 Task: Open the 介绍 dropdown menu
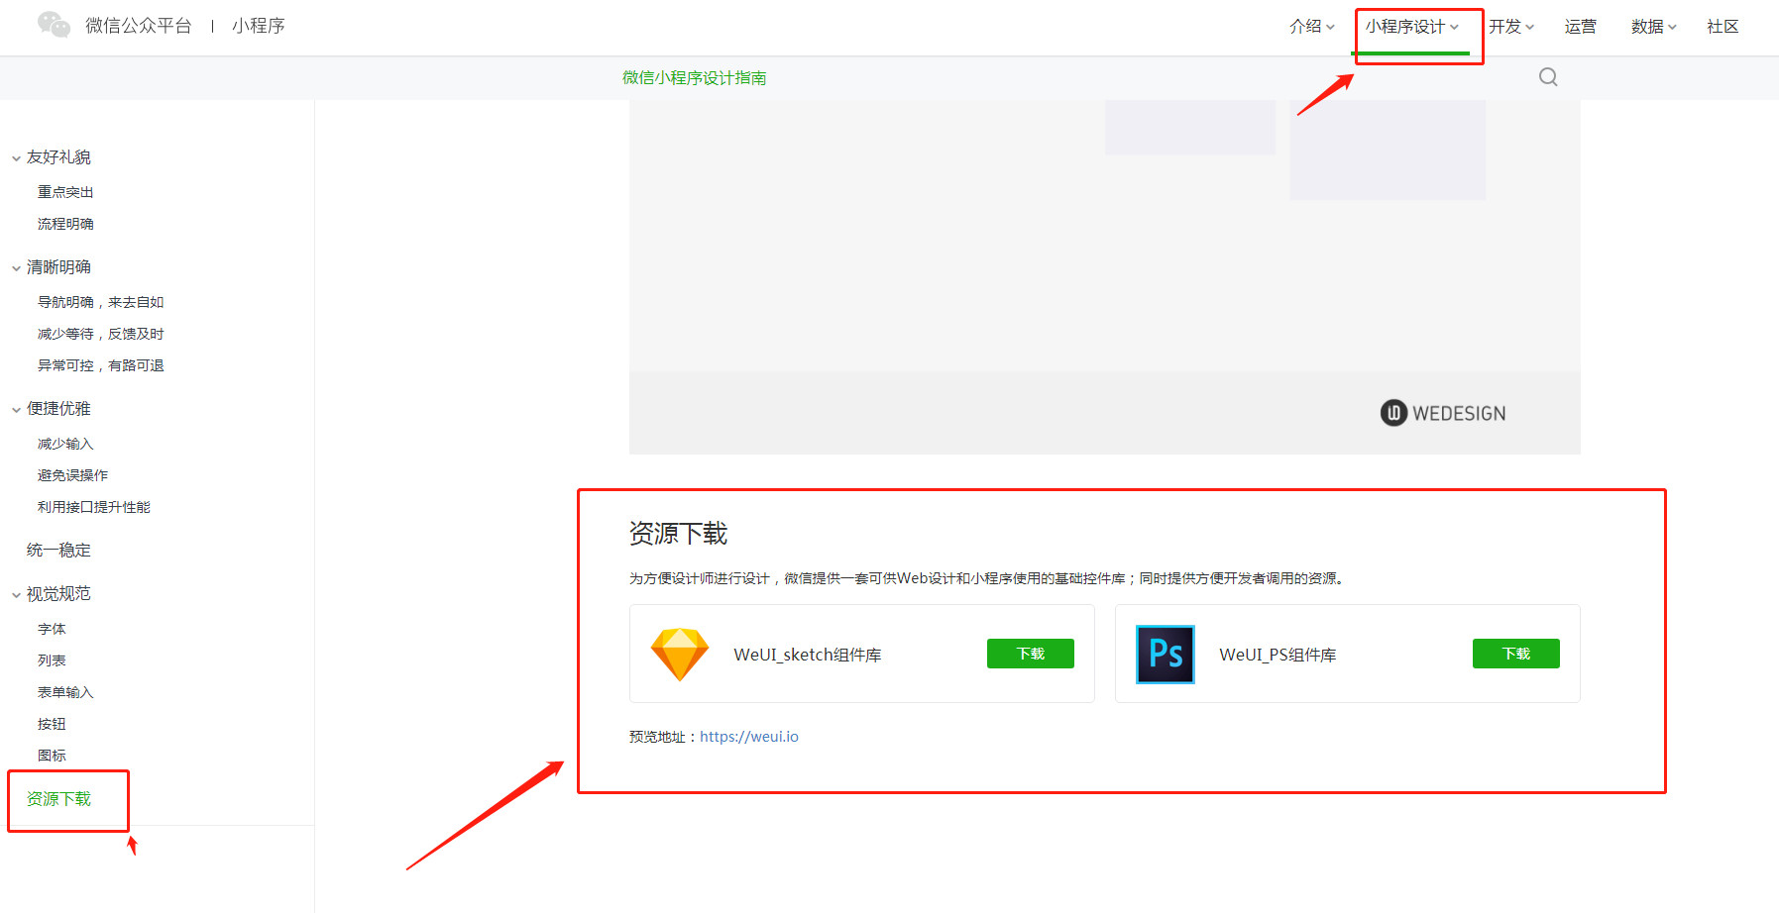tap(1312, 27)
